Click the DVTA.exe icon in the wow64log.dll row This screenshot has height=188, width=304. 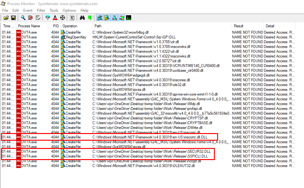pos(18,32)
